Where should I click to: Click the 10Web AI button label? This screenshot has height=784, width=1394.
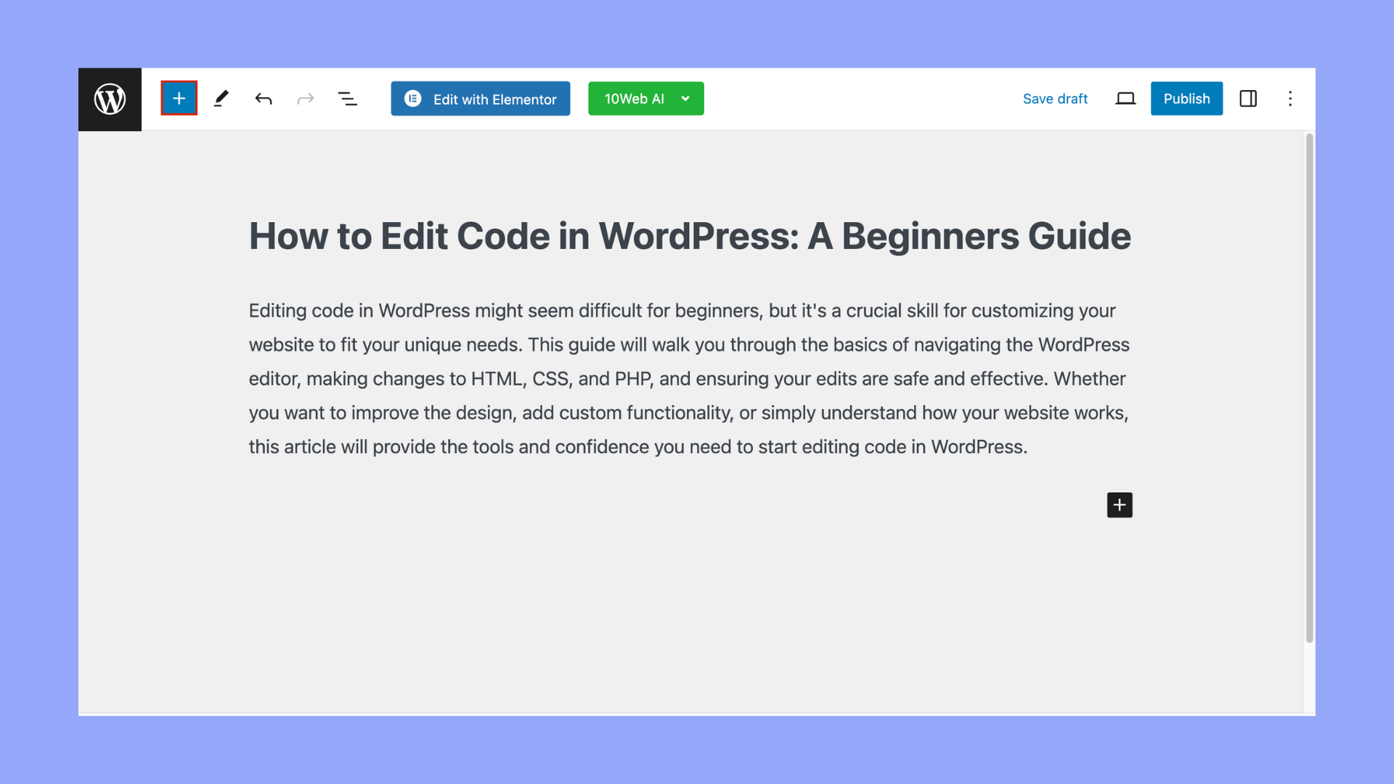click(634, 99)
